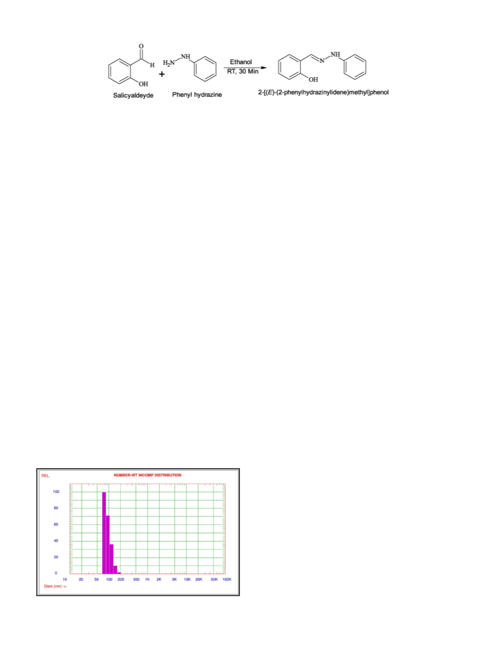This screenshot has height=652, width=489.
Task: Click the 500 tick on the diameter axis
Action: pyautogui.click(x=136, y=579)
